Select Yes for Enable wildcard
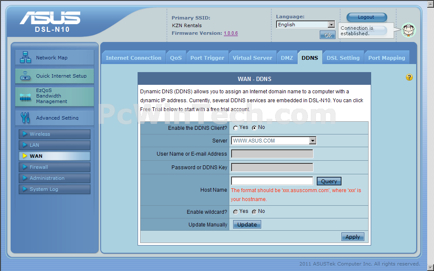The height and width of the screenshot is (271, 434). 236,212
